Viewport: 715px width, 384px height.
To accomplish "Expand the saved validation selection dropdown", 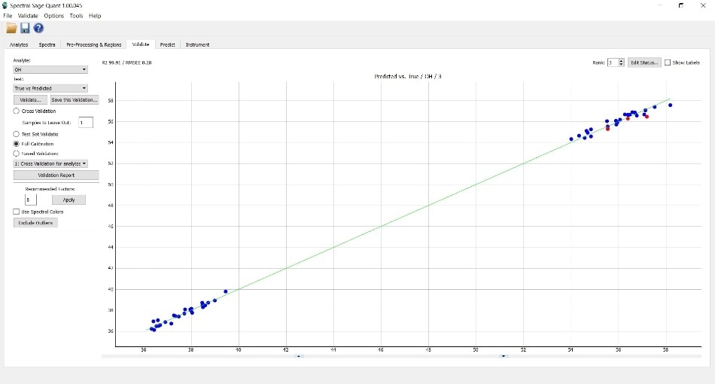I will pos(50,163).
